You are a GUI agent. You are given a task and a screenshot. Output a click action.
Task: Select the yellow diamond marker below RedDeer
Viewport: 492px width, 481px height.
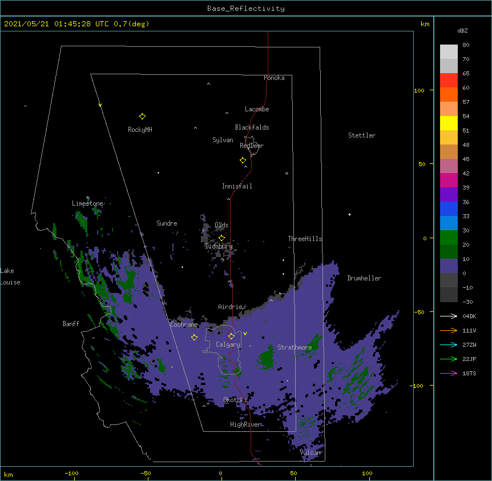coord(243,161)
